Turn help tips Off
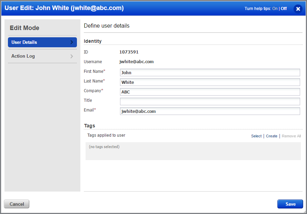This screenshot has width=307, height=214. click(283, 8)
